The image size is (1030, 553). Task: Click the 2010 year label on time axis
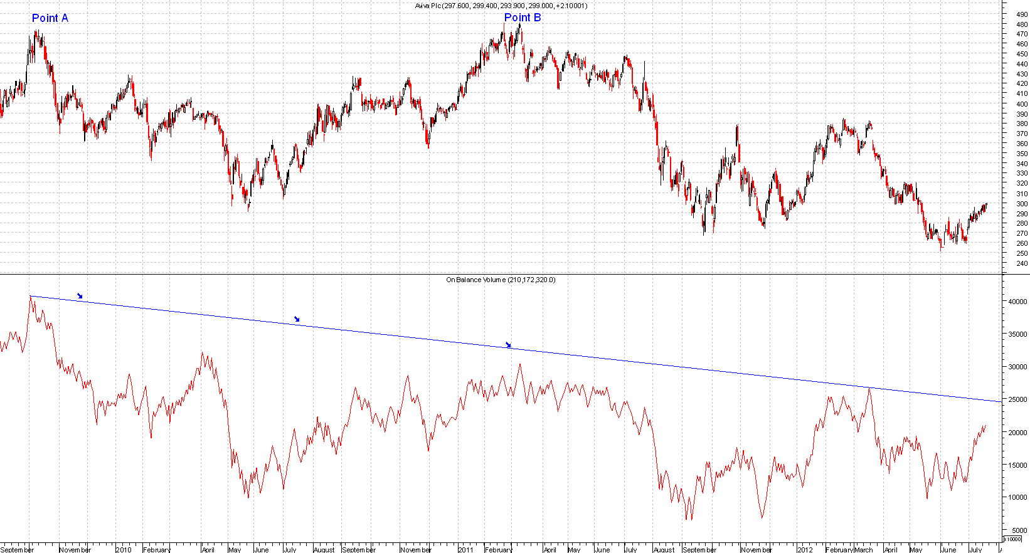(124, 550)
